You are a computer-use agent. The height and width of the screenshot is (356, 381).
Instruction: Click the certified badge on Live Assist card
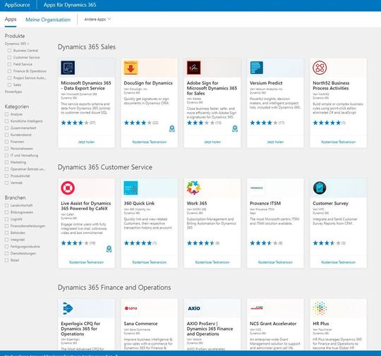coord(109,249)
